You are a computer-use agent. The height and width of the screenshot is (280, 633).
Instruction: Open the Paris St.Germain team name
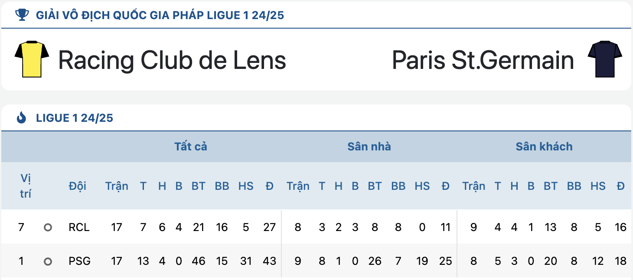click(483, 60)
